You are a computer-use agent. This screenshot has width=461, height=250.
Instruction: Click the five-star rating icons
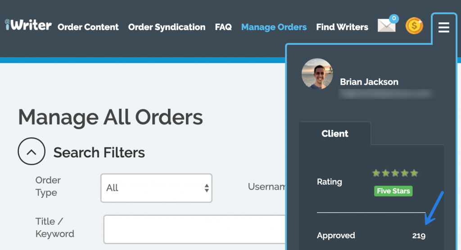[395, 173]
